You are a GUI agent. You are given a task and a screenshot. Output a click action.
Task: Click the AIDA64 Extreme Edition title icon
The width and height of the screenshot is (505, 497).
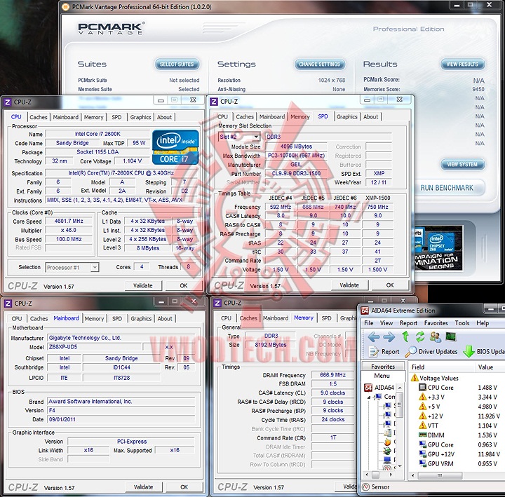click(x=365, y=311)
